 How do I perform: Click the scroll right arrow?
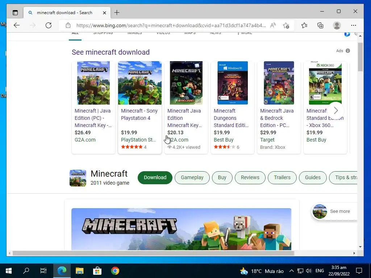click(354, 253)
